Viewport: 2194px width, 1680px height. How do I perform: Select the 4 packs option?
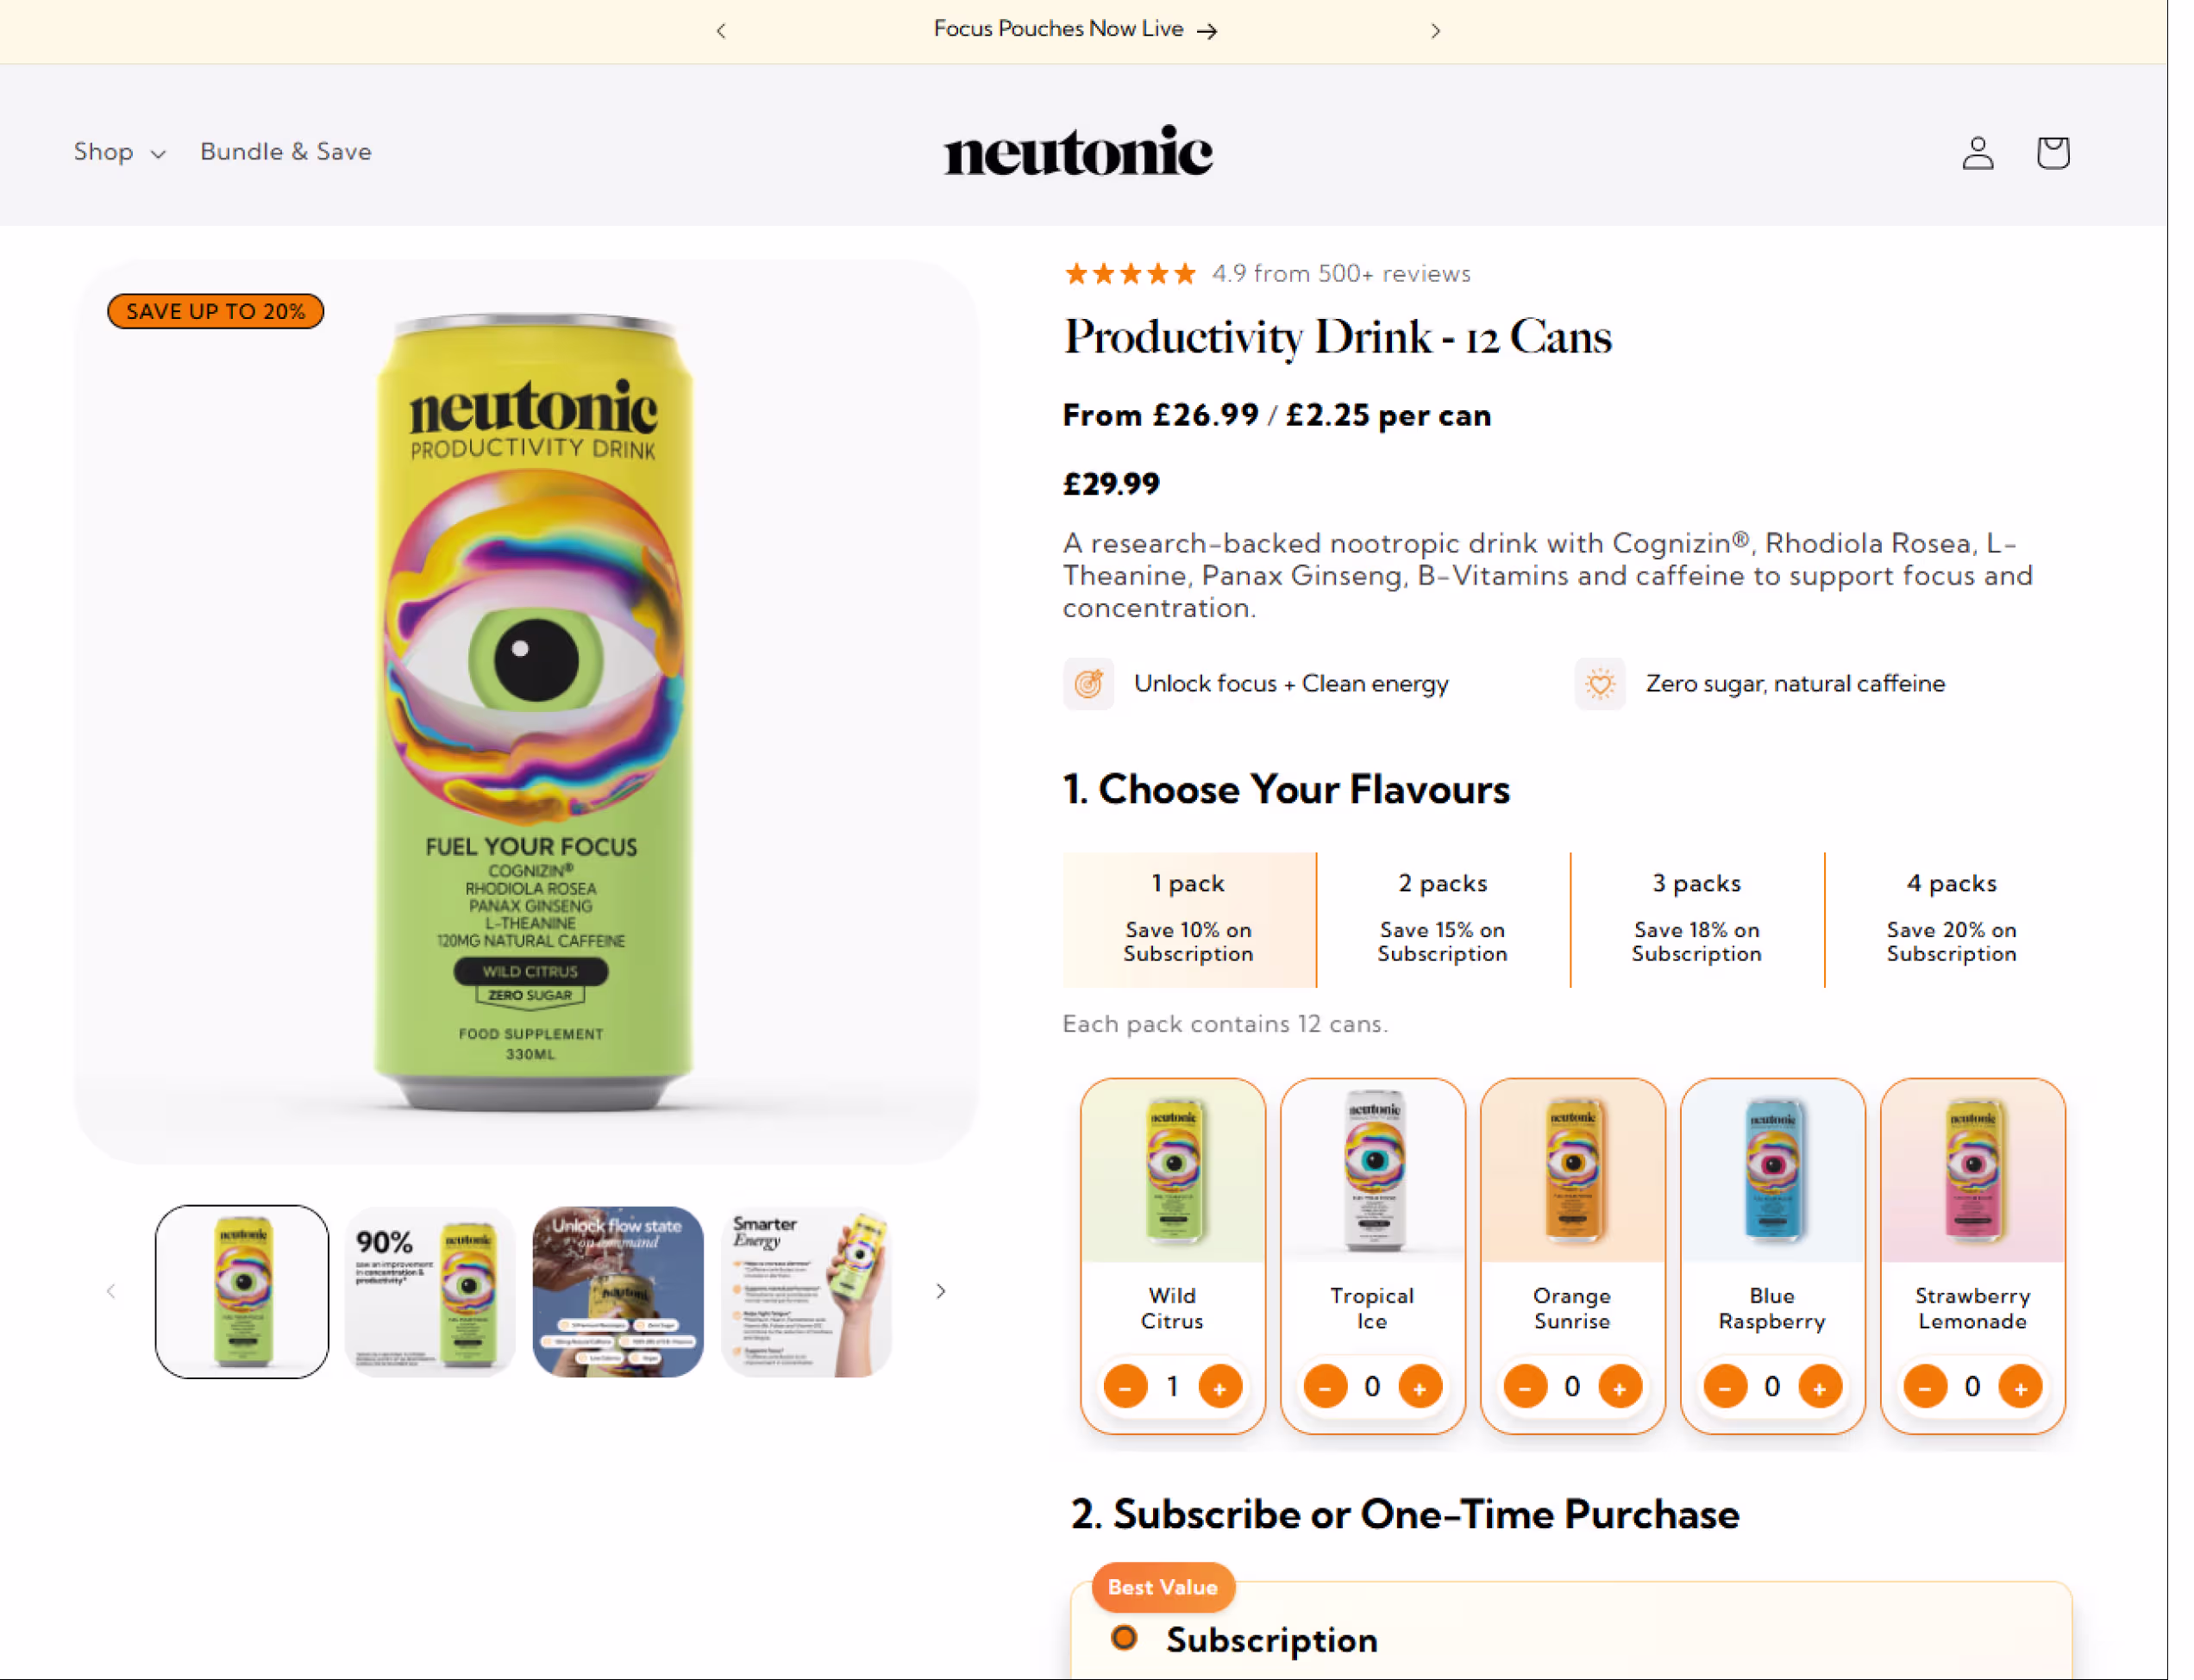(1951, 918)
